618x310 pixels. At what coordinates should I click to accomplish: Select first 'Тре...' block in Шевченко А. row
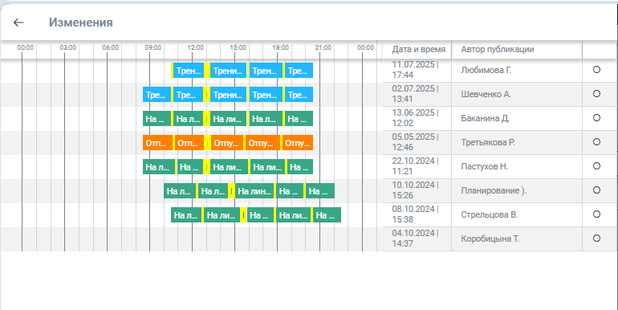(157, 95)
